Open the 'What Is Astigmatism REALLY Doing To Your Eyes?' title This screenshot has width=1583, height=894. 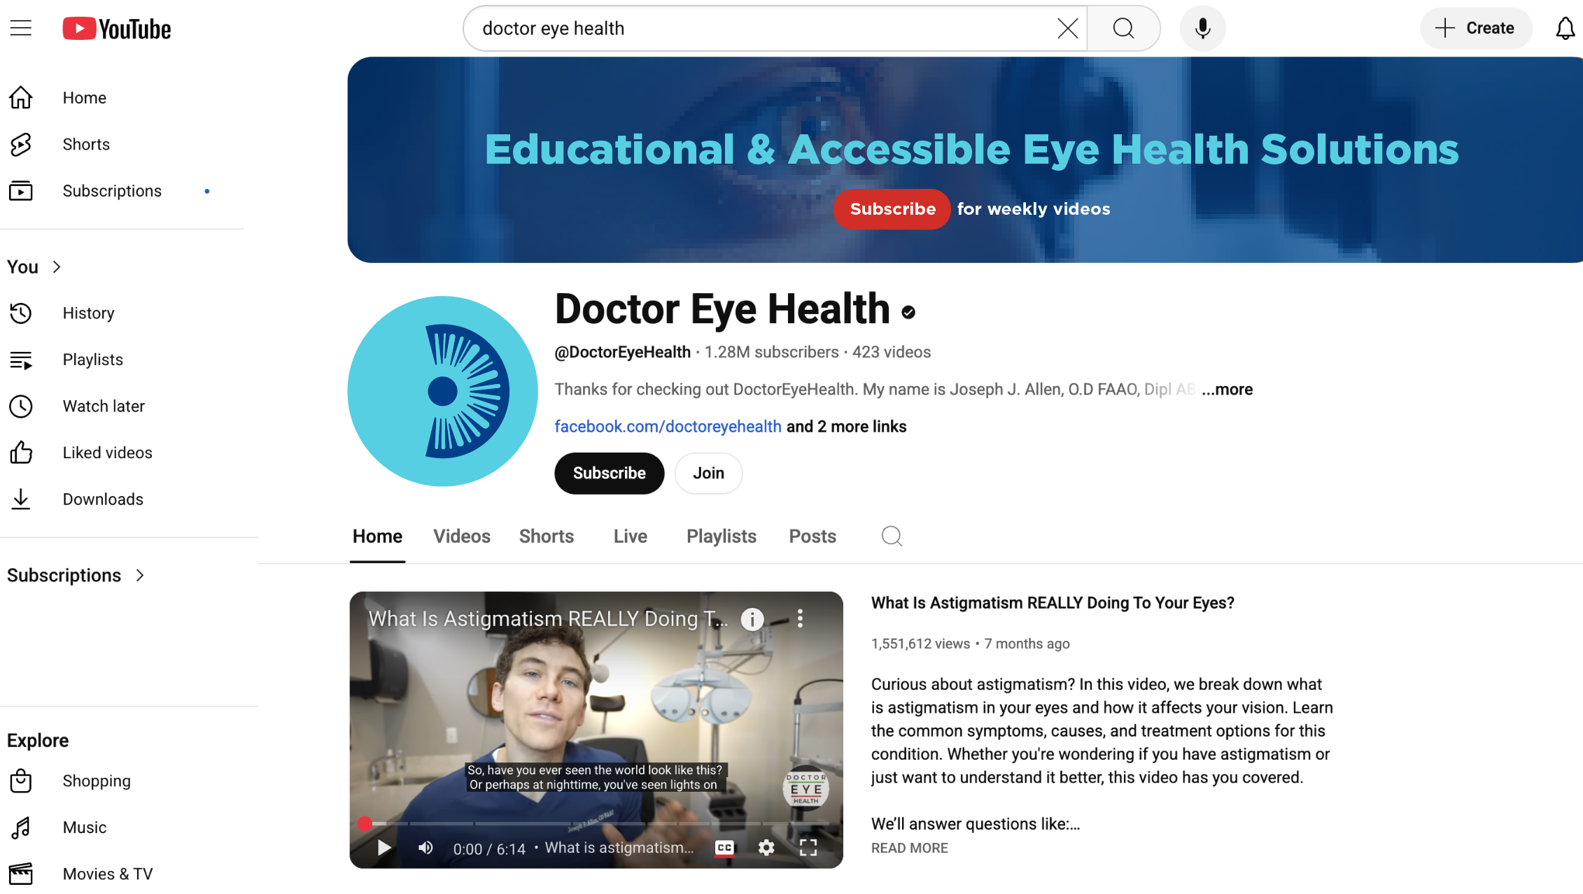point(1053,603)
